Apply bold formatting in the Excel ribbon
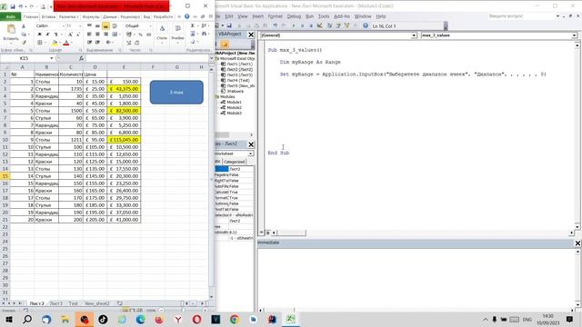 [39, 35]
